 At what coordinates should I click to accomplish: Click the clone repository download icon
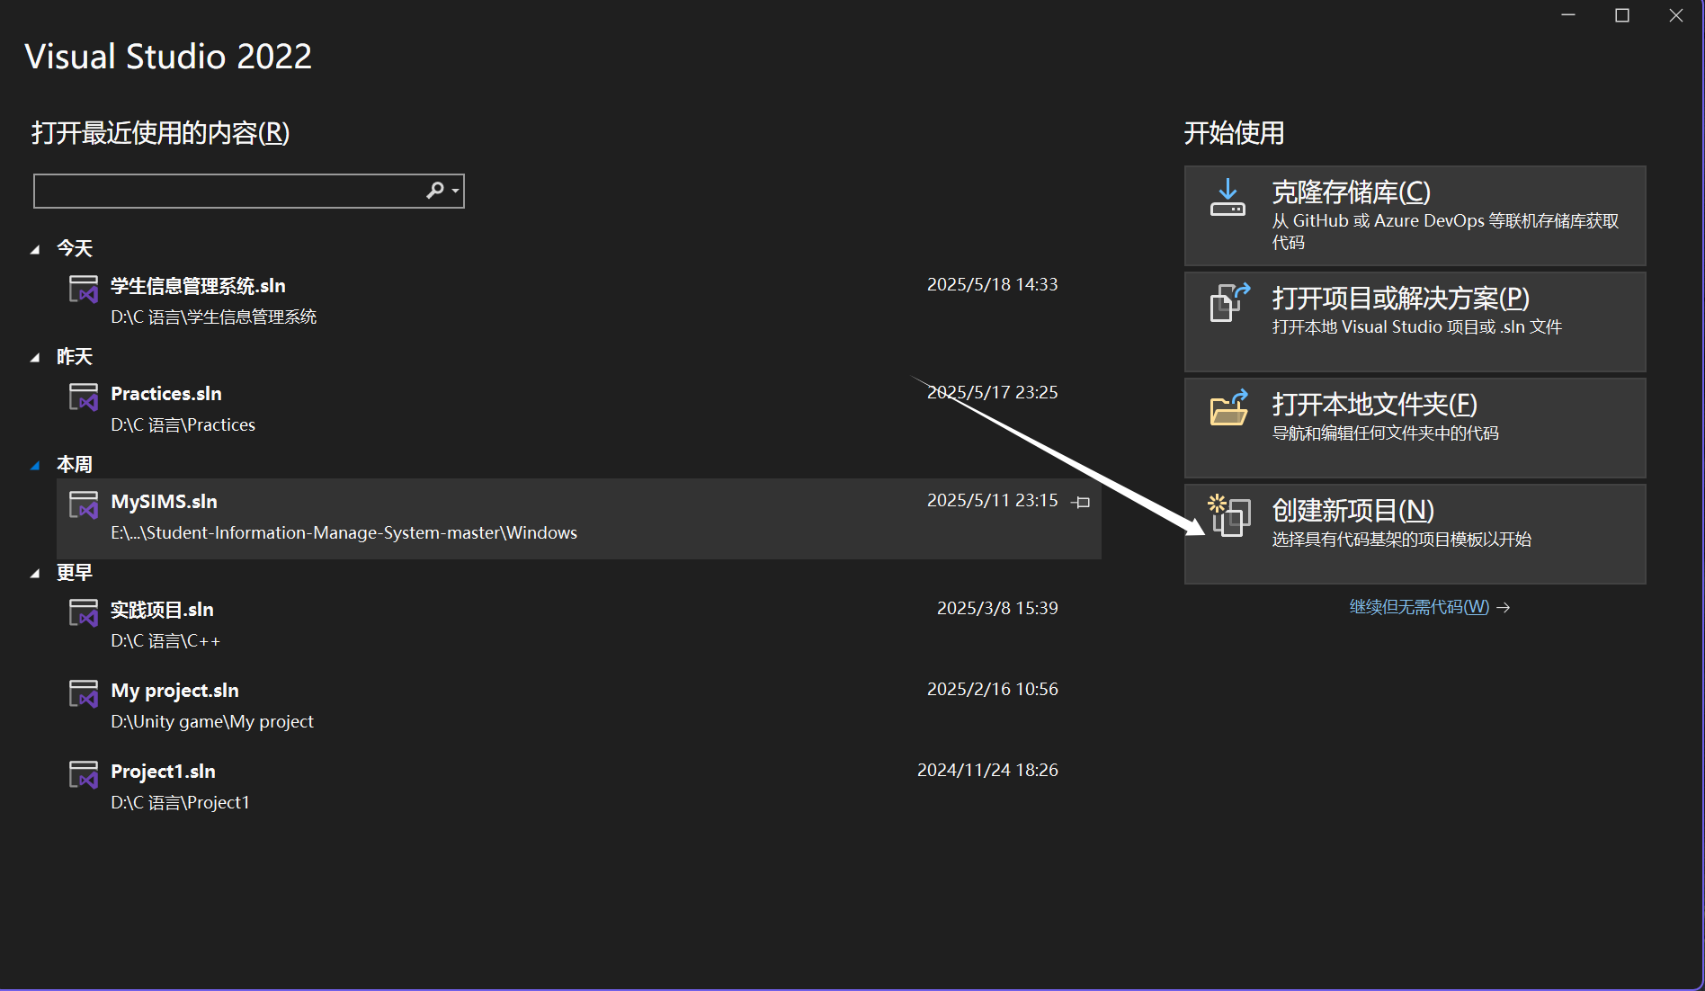click(1227, 198)
